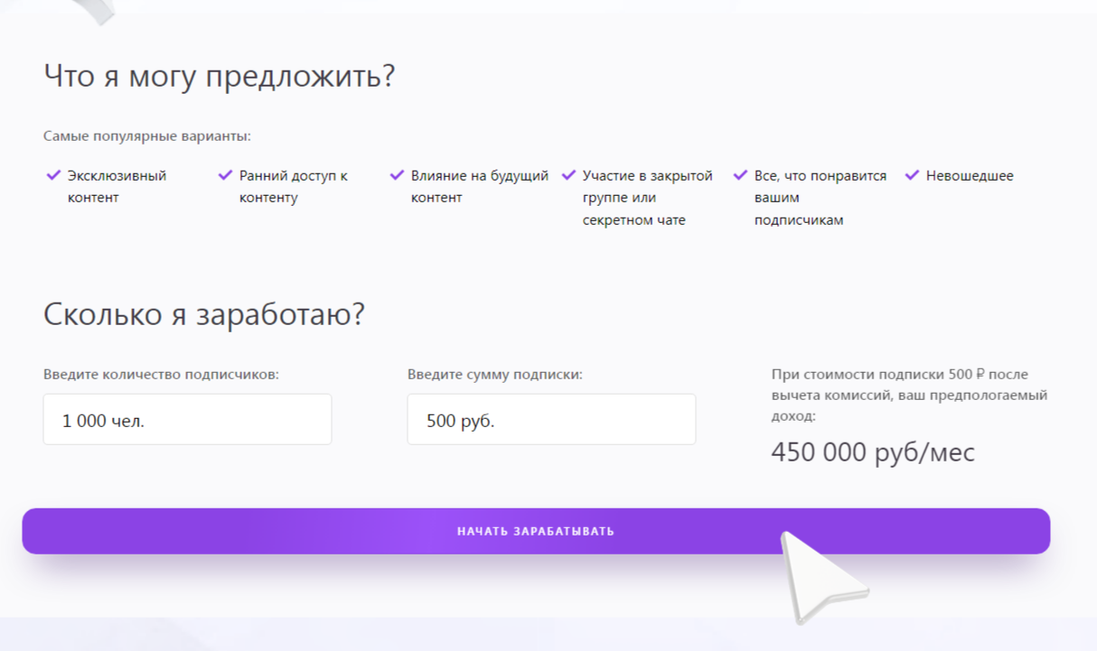Click the income description starting "При стоимости подписки"

click(x=909, y=395)
